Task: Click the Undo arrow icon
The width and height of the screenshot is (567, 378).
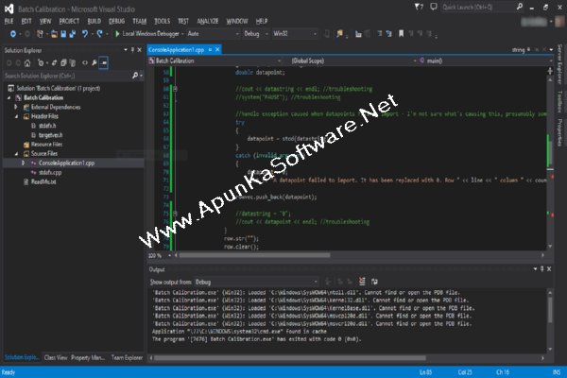Action: 85,34
